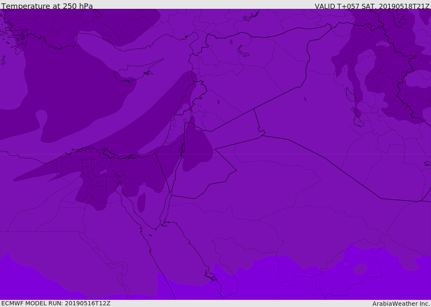431x307 pixels.
Task: Select the VALID T+057 timestamp label
Action: [372, 6]
